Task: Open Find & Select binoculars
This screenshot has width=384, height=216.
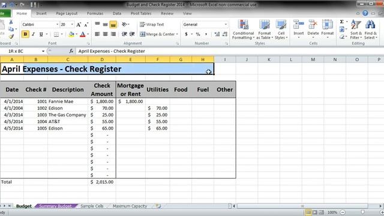Action: pos(371,29)
